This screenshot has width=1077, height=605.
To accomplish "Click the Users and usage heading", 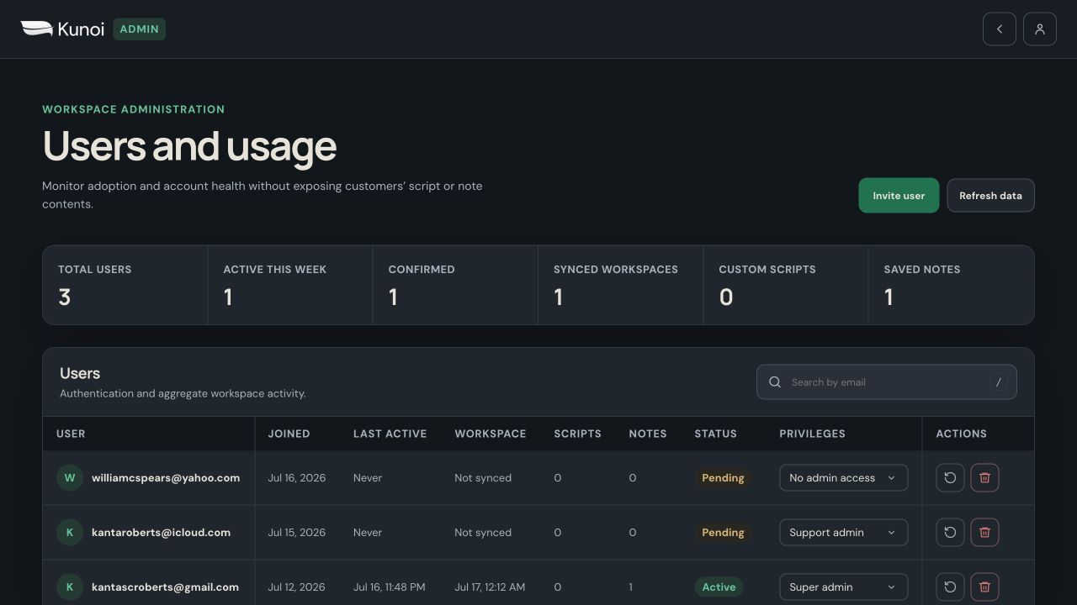I will (x=189, y=146).
